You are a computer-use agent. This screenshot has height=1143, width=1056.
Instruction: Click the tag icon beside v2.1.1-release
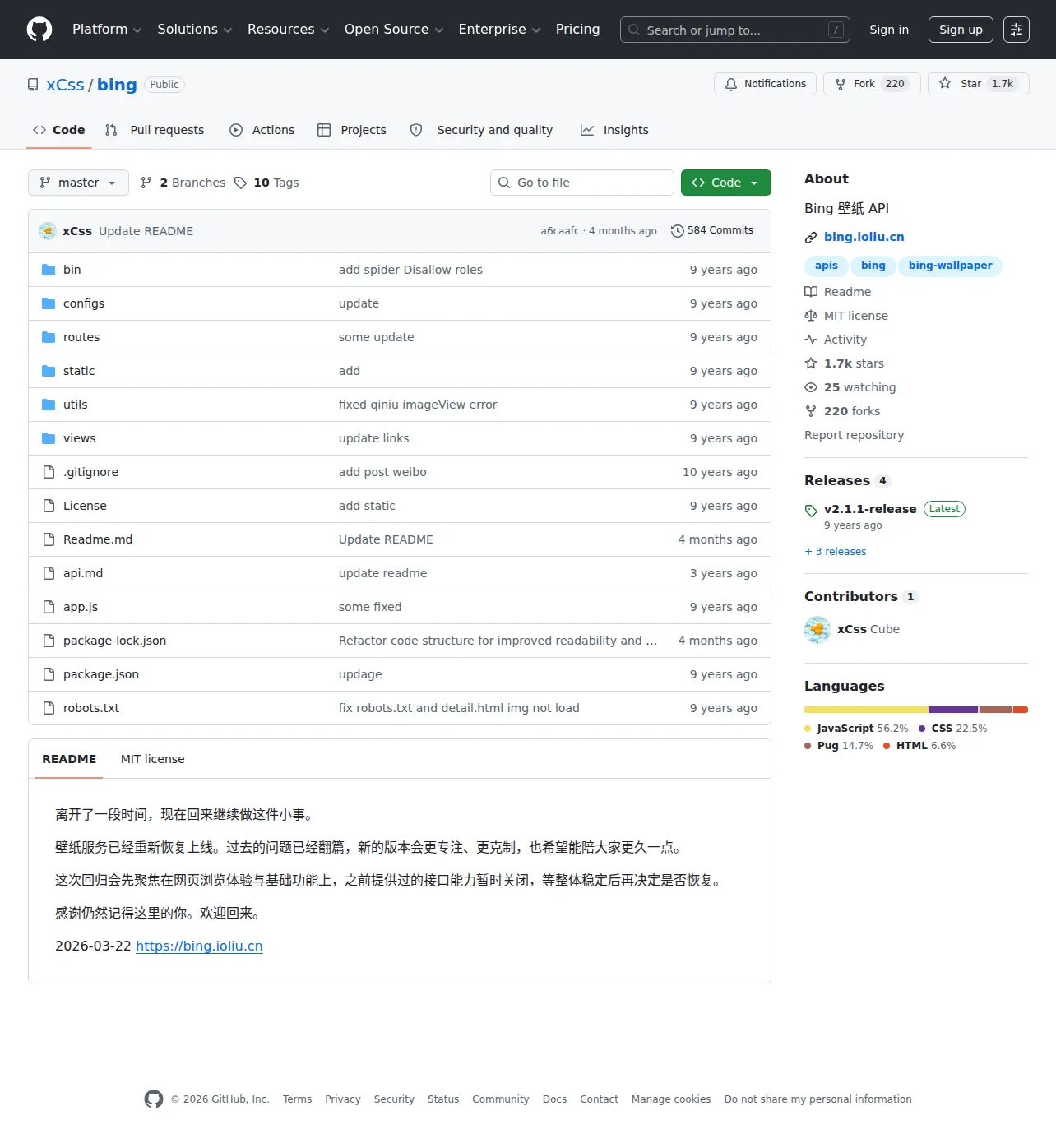click(x=811, y=510)
